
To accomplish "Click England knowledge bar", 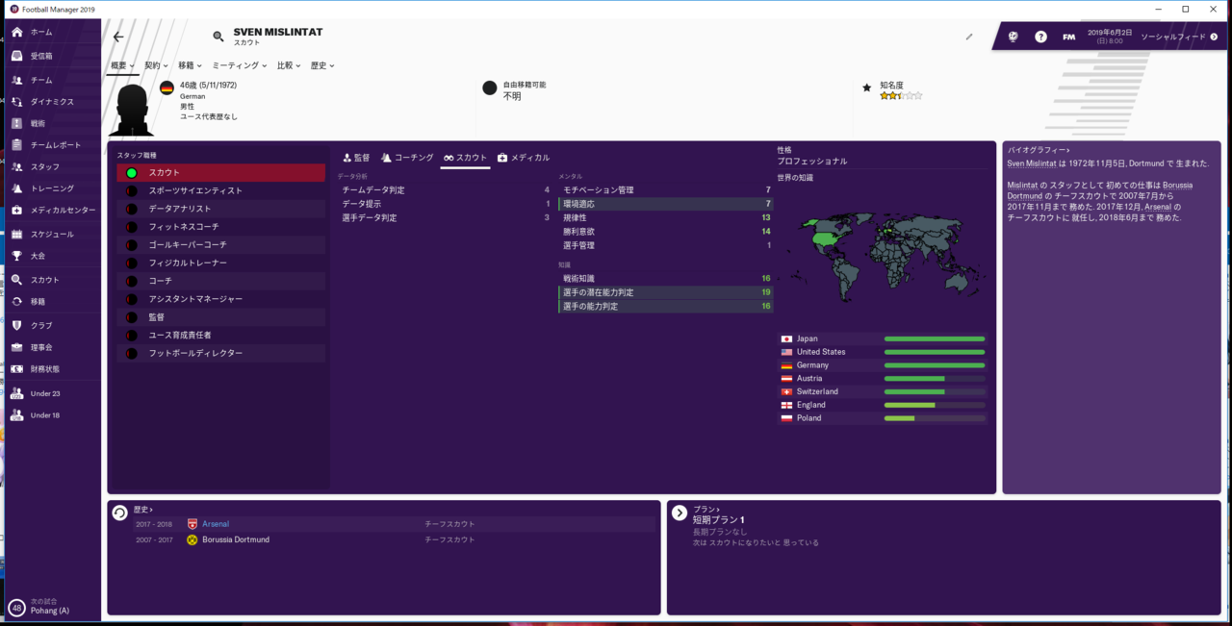I will click(935, 405).
